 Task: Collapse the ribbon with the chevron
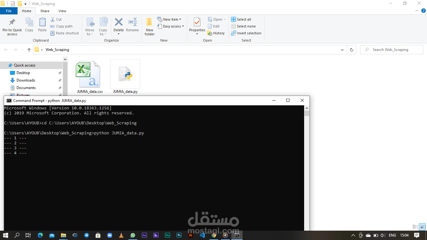pos(416,11)
